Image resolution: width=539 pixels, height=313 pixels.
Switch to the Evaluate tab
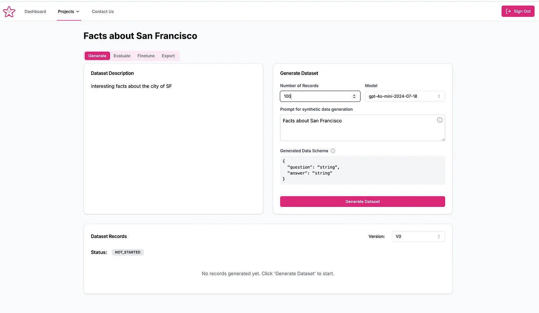pos(122,56)
